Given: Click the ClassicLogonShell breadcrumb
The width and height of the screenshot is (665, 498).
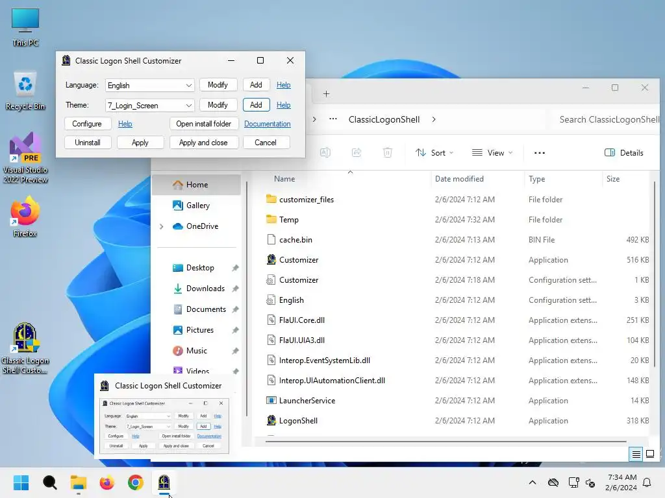Looking at the screenshot, I should [x=384, y=119].
